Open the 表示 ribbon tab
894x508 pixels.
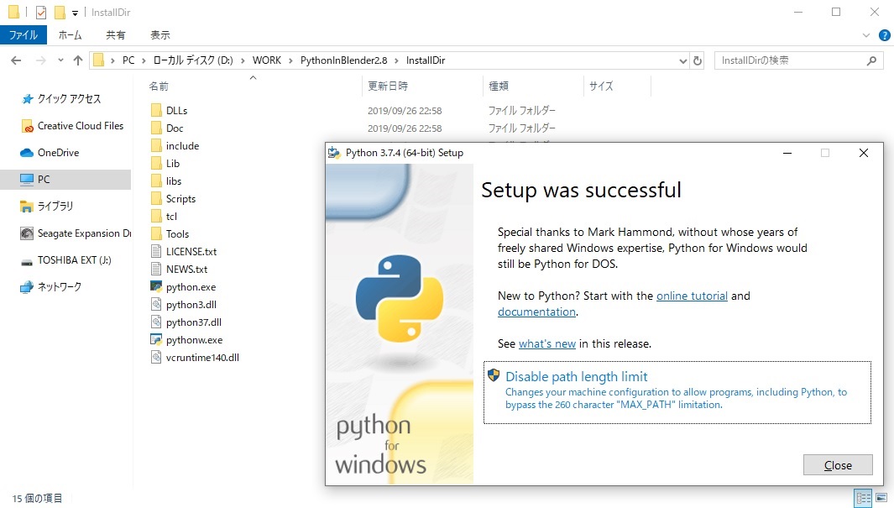pos(160,35)
